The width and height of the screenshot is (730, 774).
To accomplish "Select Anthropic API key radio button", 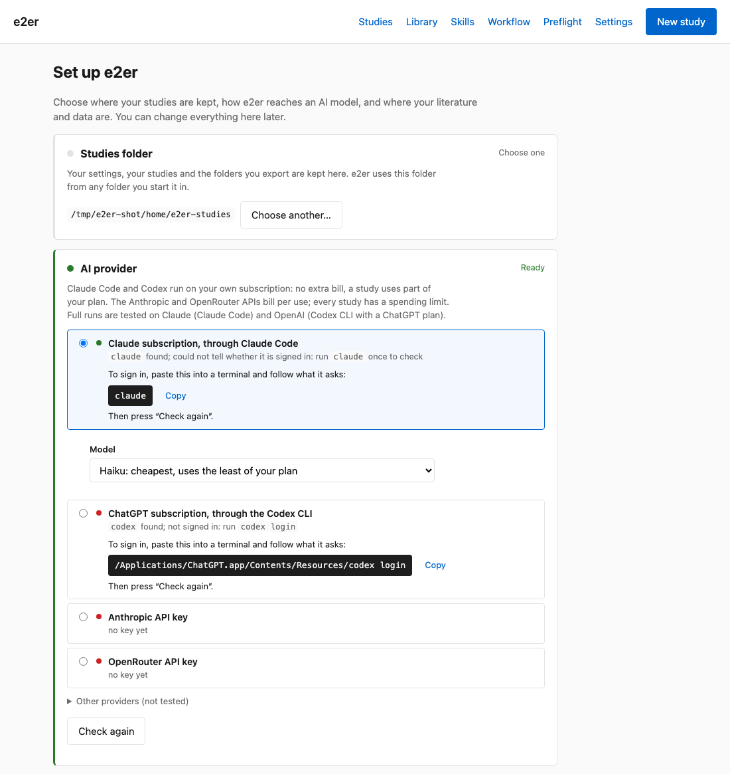I will tap(84, 617).
